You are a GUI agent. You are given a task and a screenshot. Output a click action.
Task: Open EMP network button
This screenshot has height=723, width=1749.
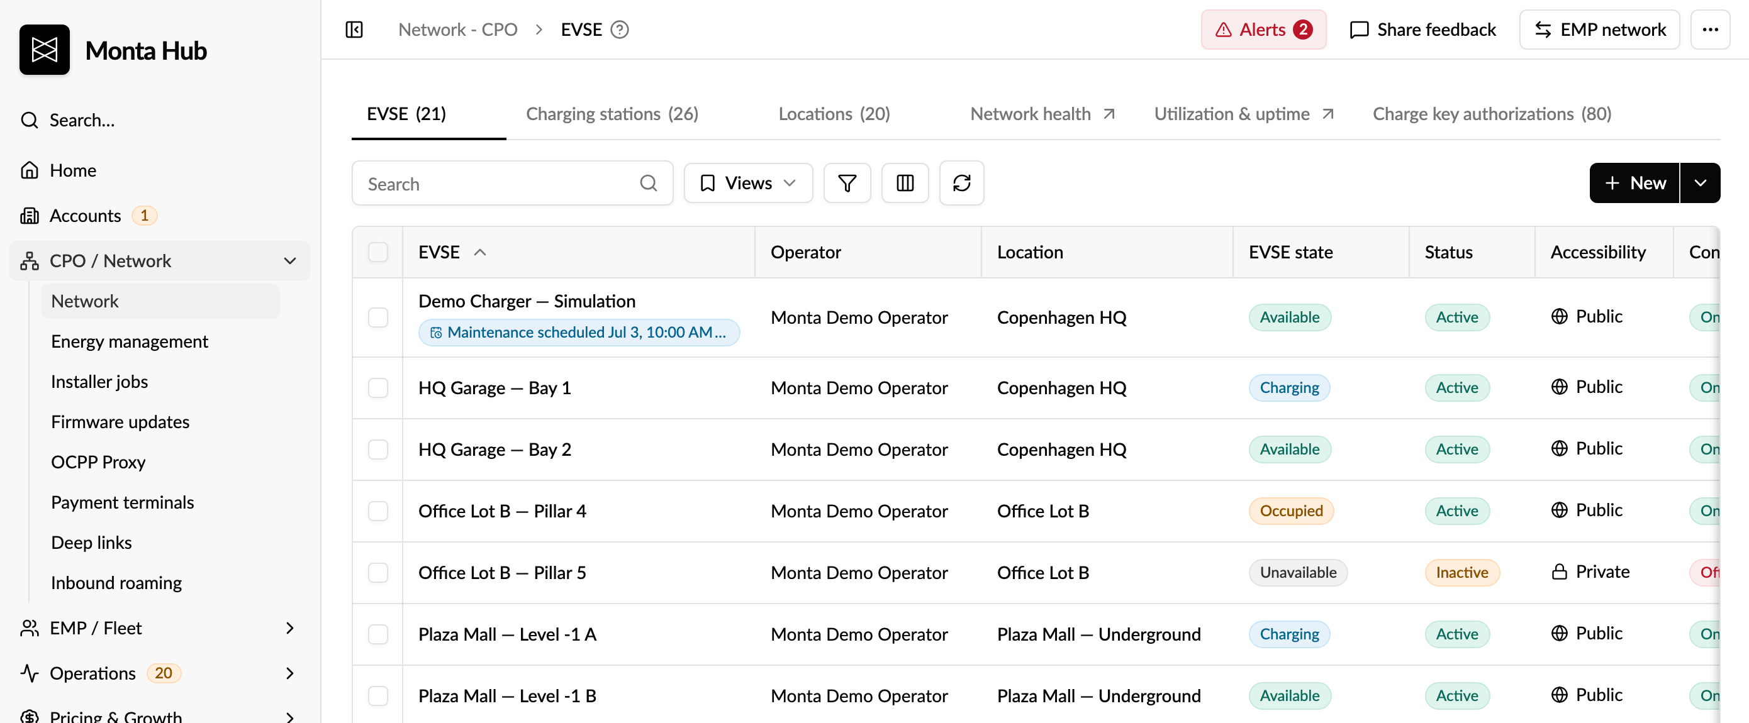tap(1599, 30)
